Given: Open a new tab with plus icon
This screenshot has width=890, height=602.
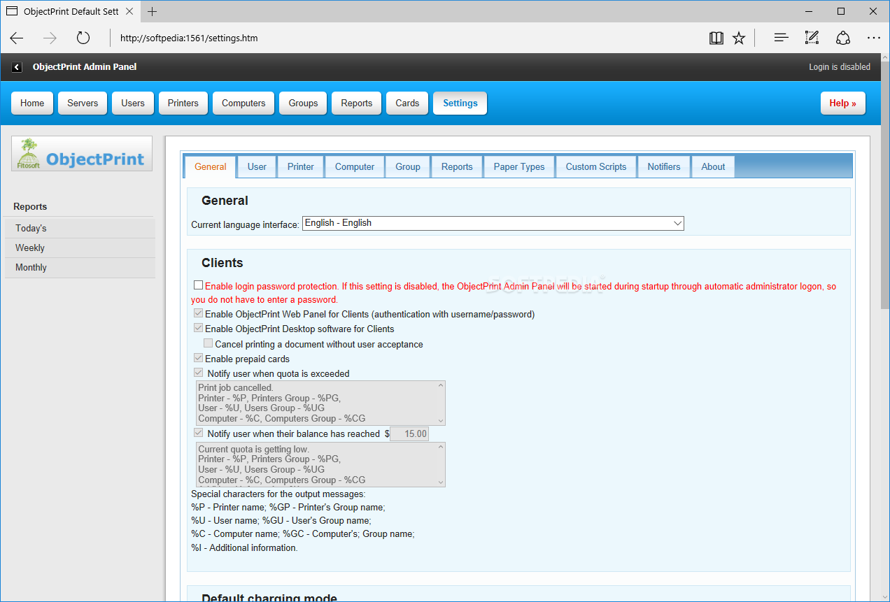Looking at the screenshot, I should (x=153, y=11).
